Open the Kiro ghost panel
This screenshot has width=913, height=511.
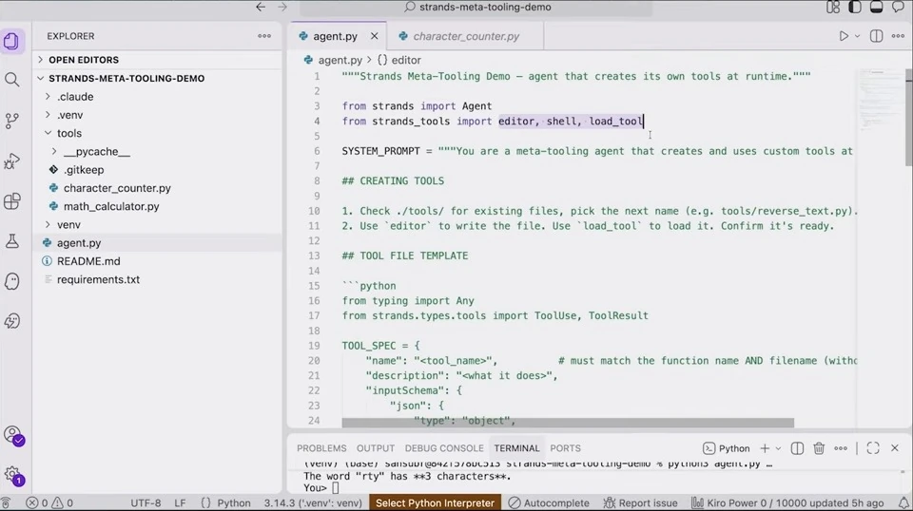click(x=11, y=281)
